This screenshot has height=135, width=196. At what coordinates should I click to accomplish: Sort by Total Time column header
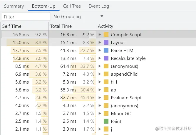61,26
